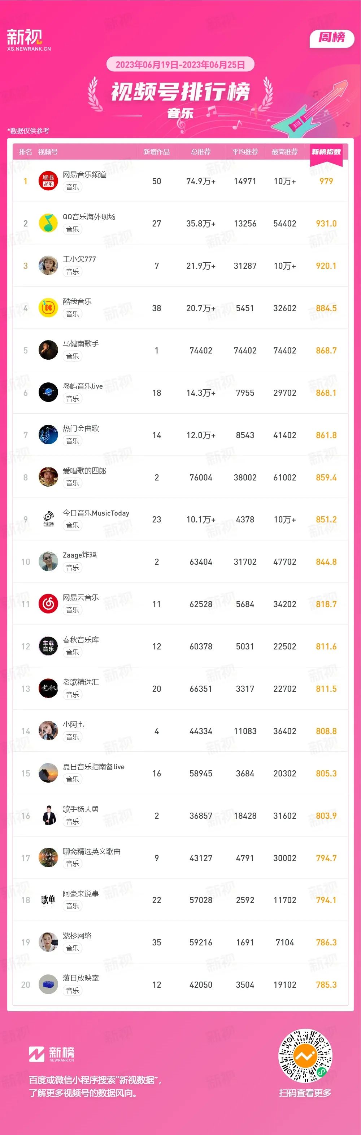Click the 音乐 tag under 小阿七
Viewport: 361px width, 1135px height.
tap(73, 737)
